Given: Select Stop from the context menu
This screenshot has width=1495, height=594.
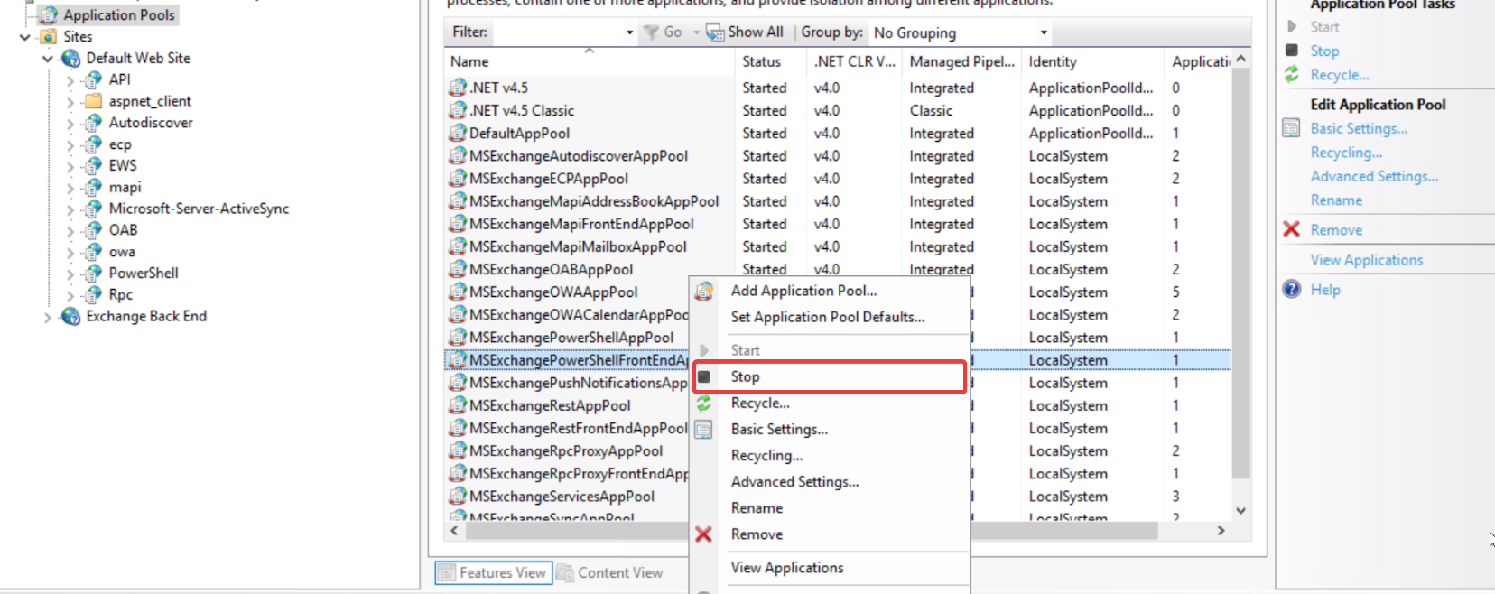Looking at the screenshot, I should (746, 376).
